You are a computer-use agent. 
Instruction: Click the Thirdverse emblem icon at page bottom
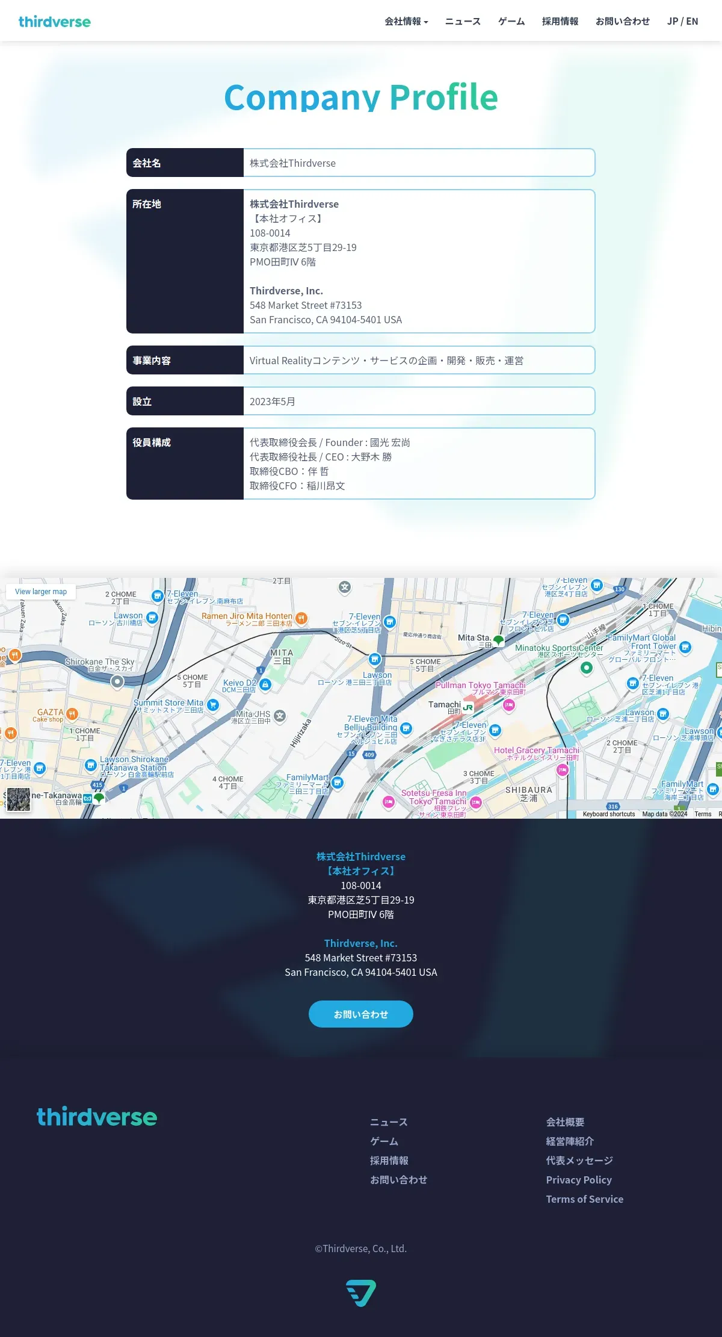pos(361,1293)
